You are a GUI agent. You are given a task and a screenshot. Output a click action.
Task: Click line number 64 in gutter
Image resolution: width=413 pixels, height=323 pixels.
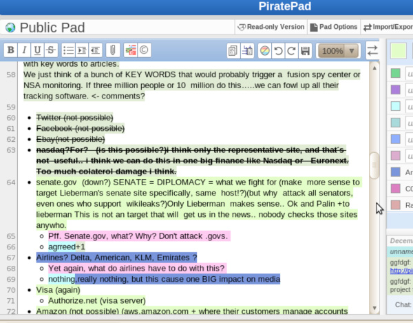11,183
